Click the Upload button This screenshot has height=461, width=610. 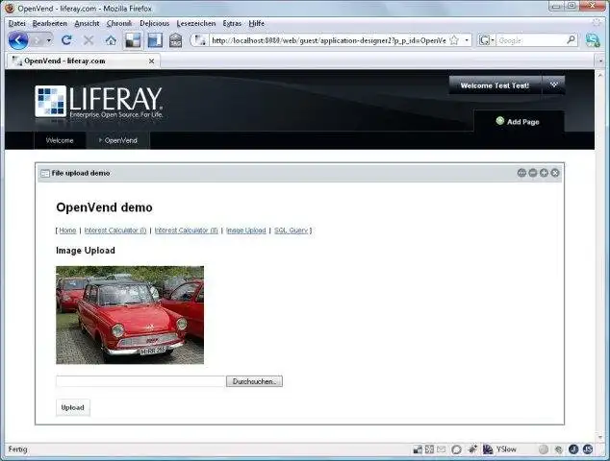tap(73, 407)
